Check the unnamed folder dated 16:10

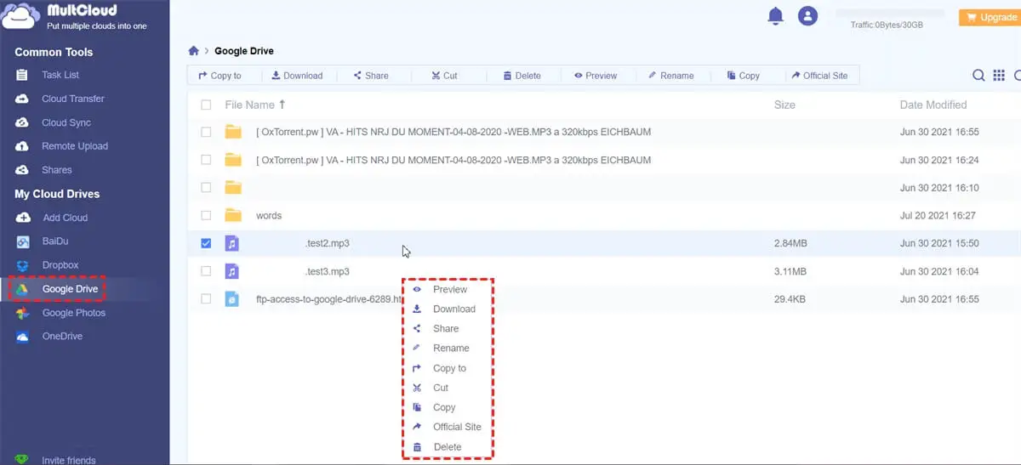pos(206,187)
